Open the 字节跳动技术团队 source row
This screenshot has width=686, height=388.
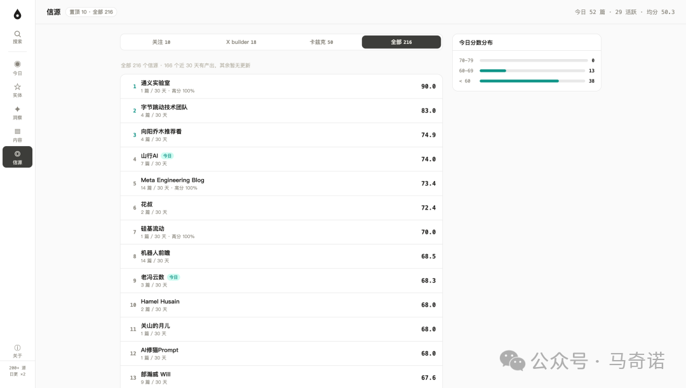click(x=281, y=110)
